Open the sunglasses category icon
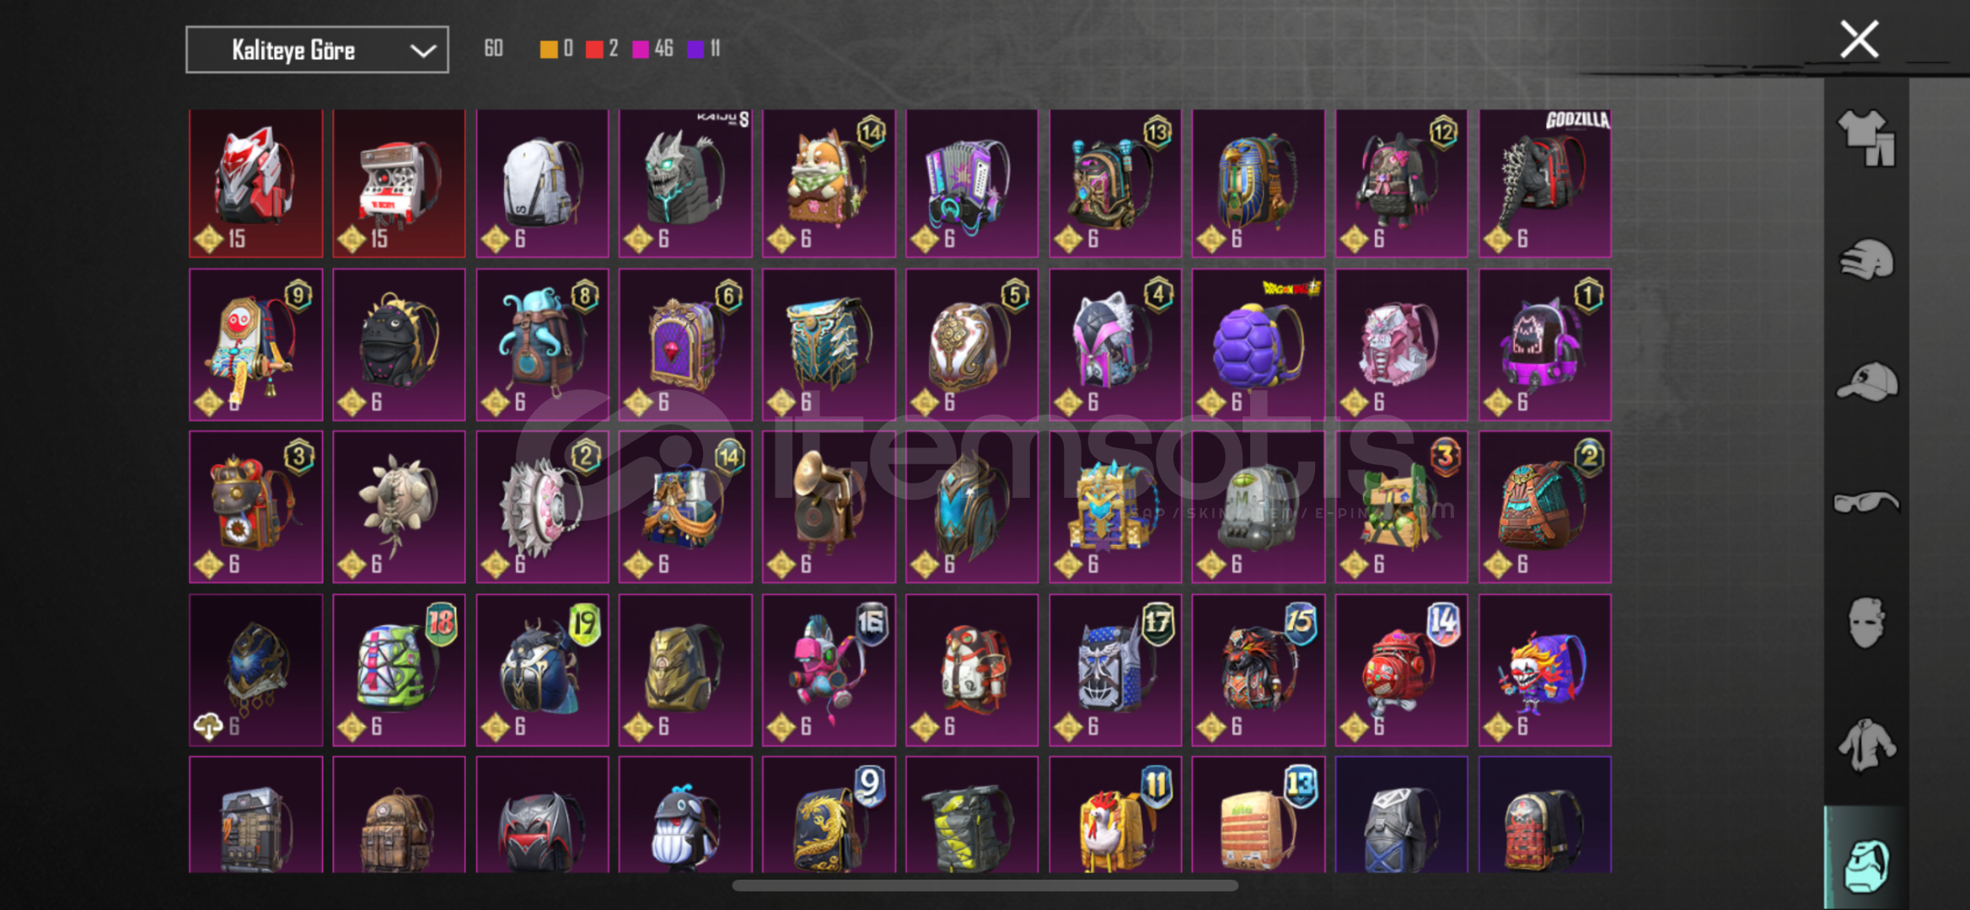The height and width of the screenshot is (910, 1970). pyautogui.click(x=1866, y=502)
